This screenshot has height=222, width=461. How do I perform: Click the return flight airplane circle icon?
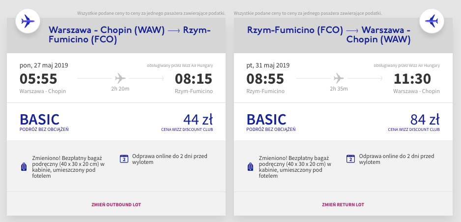click(432, 21)
